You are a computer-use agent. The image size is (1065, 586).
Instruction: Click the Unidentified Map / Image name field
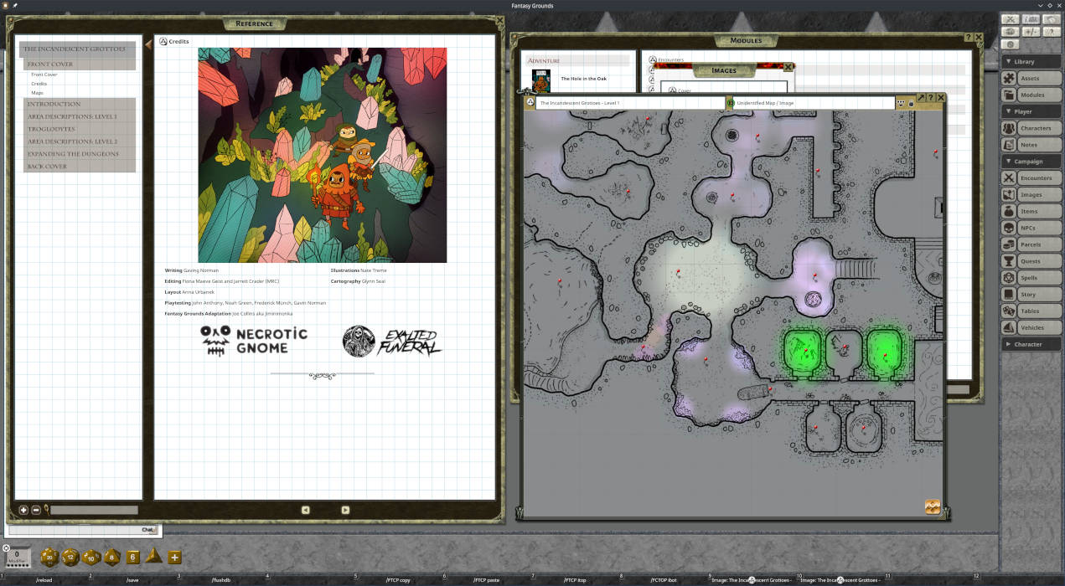point(814,103)
